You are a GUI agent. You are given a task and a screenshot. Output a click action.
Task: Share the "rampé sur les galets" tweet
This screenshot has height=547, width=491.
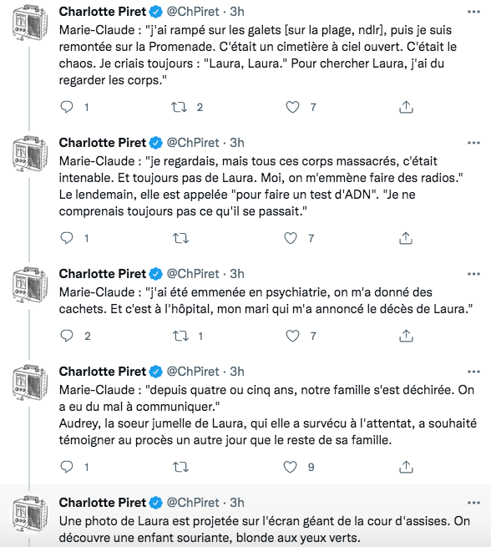[x=406, y=107]
